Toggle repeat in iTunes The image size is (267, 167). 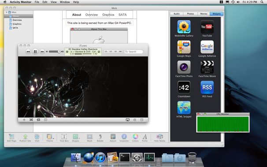coord(38,120)
